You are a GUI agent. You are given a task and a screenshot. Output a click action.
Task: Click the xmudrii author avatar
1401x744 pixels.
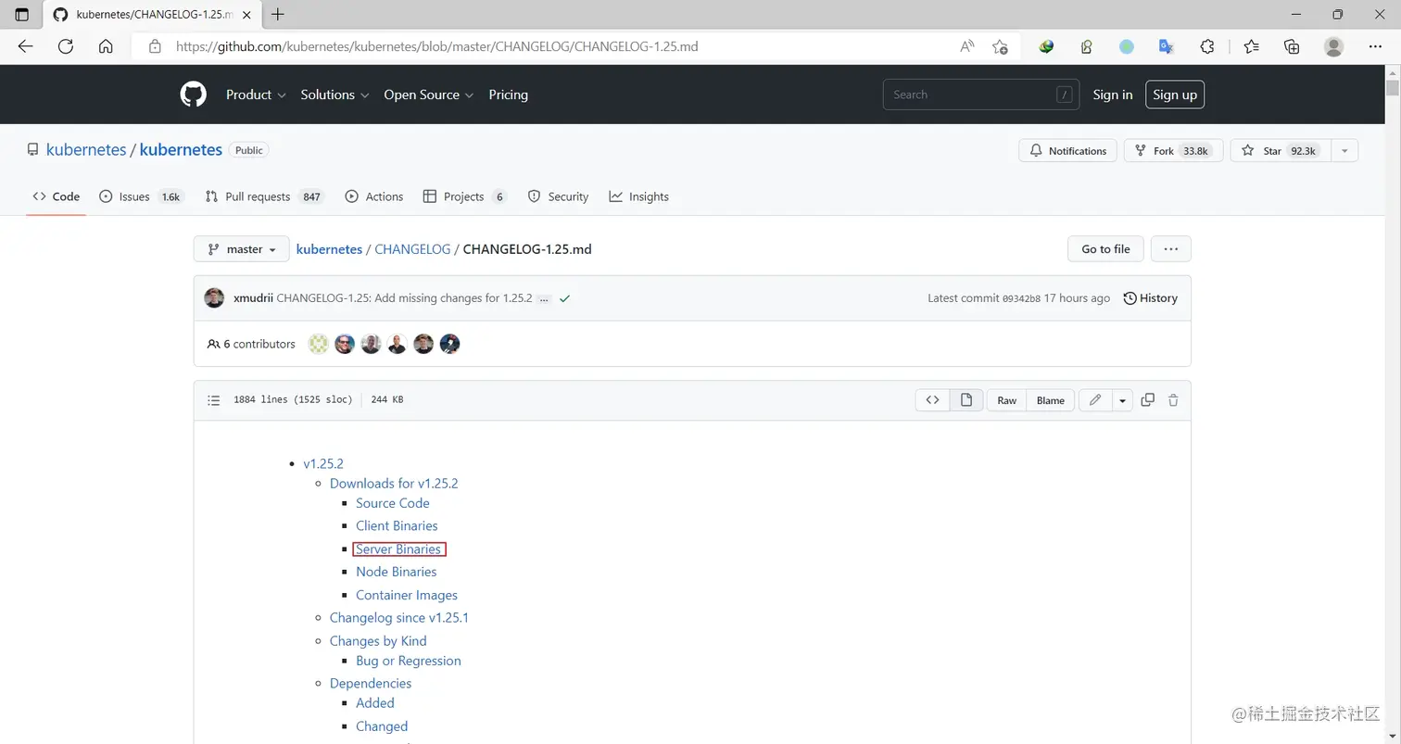[x=214, y=298]
